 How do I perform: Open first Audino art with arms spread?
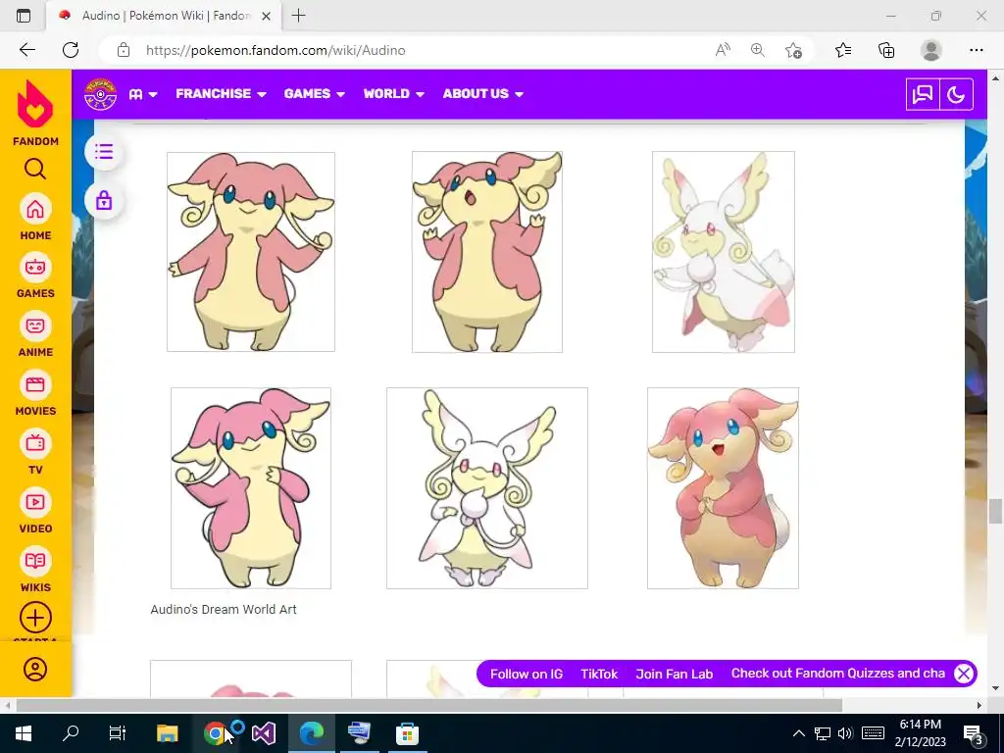point(251,252)
